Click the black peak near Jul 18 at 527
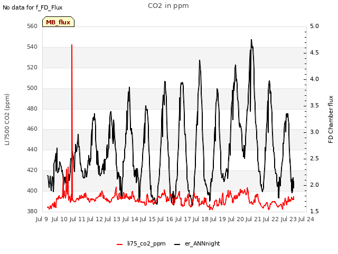The image size is (338, 254). tap(200, 61)
